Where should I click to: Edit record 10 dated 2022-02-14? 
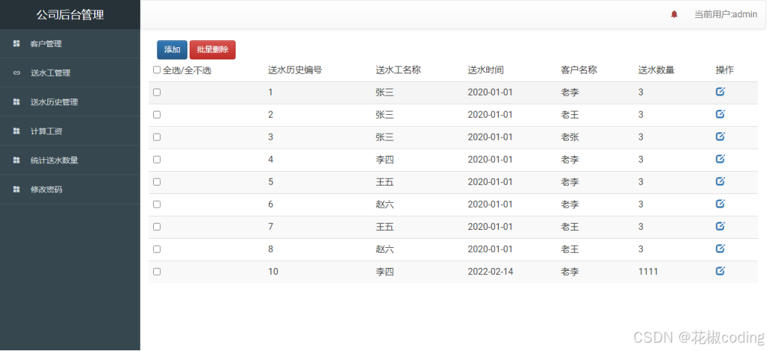[720, 271]
